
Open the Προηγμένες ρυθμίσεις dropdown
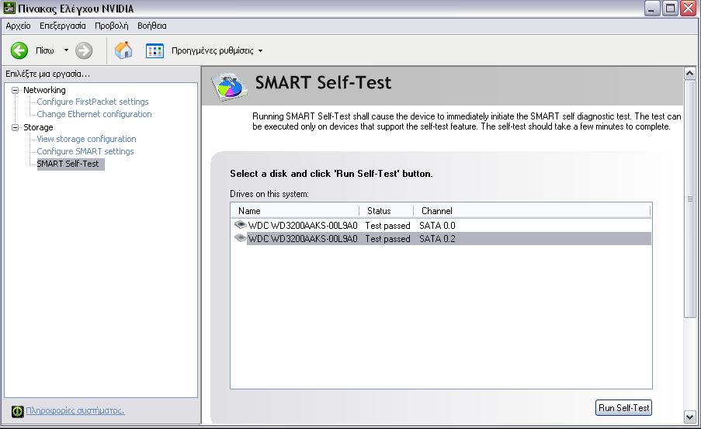[x=260, y=51]
